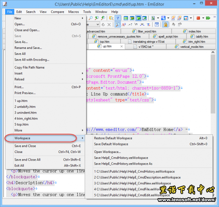Enable Wrap by Window mode
Image resolution: width=219 pixels, height=207 pixels.
pos(138,18)
